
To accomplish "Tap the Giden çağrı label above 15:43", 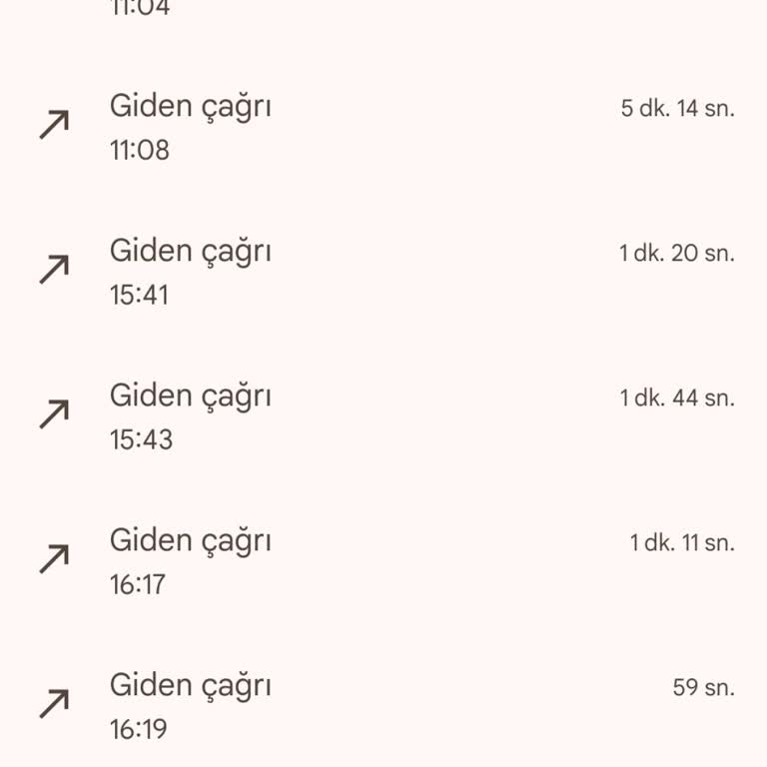I will pos(190,395).
